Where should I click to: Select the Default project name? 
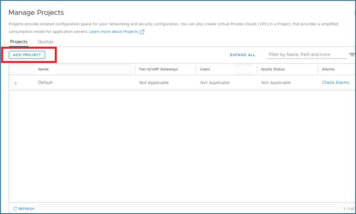[x=45, y=83]
